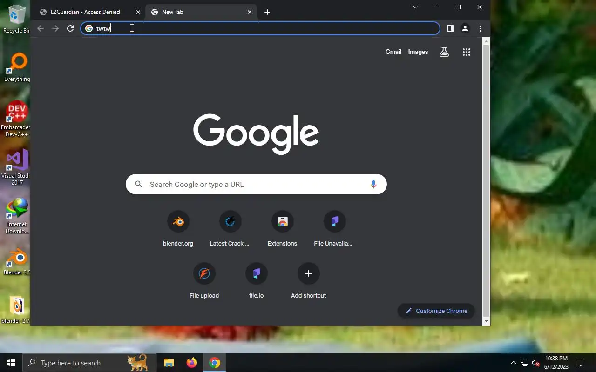Open the Chrome profile avatar icon

coord(465,28)
